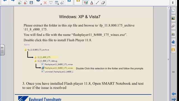The height and width of the screenshot is (101, 179).
Task: Show the Screen Shade tool
Action: pos(51,3)
